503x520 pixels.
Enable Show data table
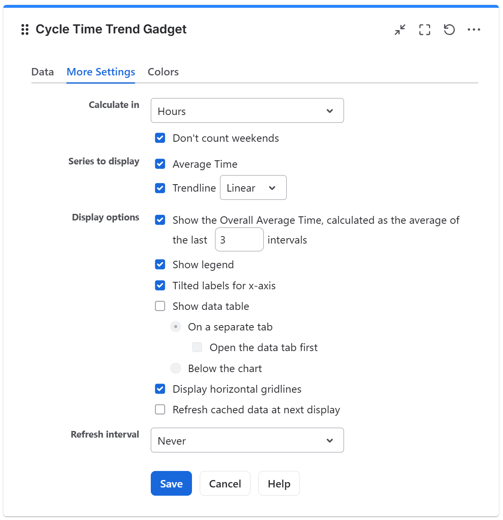(160, 306)
